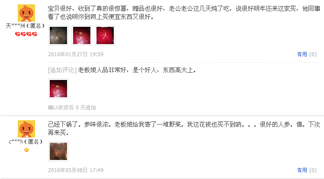Screen dimensions: 324x179
Task: Click the timestamp 2016年01月27日 19:59
Action: coord(76,54)
